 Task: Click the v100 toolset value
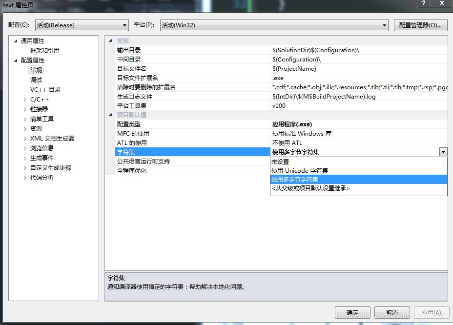[359, 105]
